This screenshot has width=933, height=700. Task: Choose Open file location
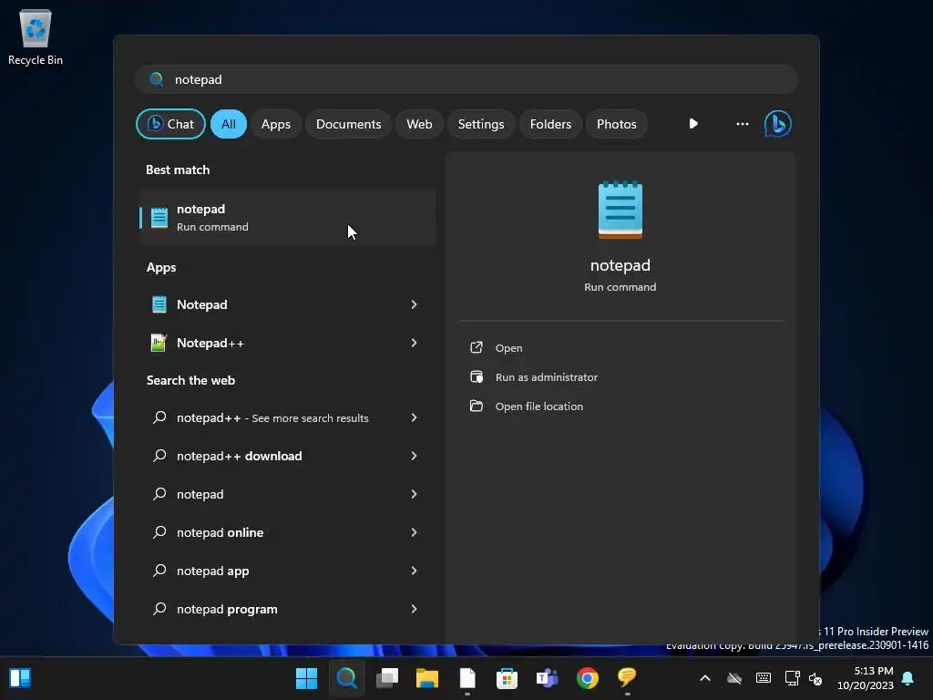coord(539,407)
